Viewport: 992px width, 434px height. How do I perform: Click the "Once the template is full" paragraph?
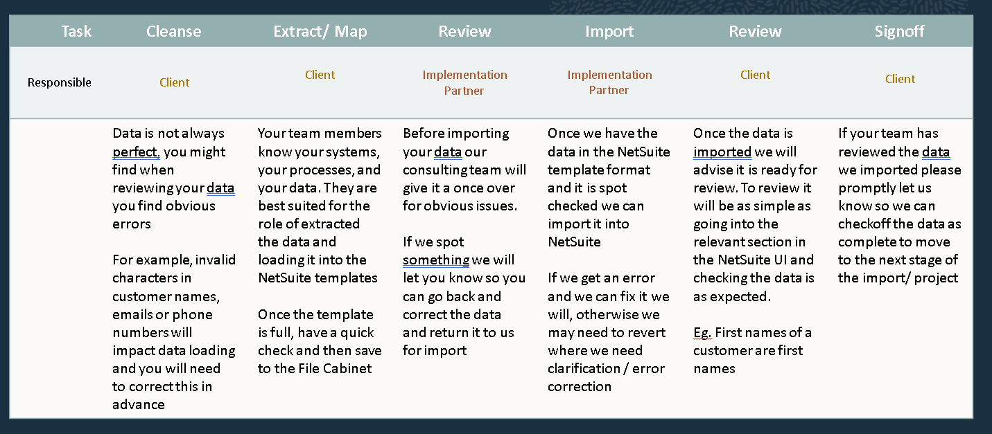pyautogui.click(x=320, y=341)
